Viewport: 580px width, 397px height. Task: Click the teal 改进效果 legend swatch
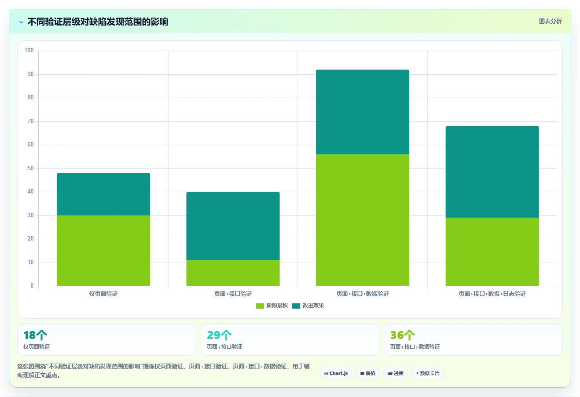pos(296,306)
